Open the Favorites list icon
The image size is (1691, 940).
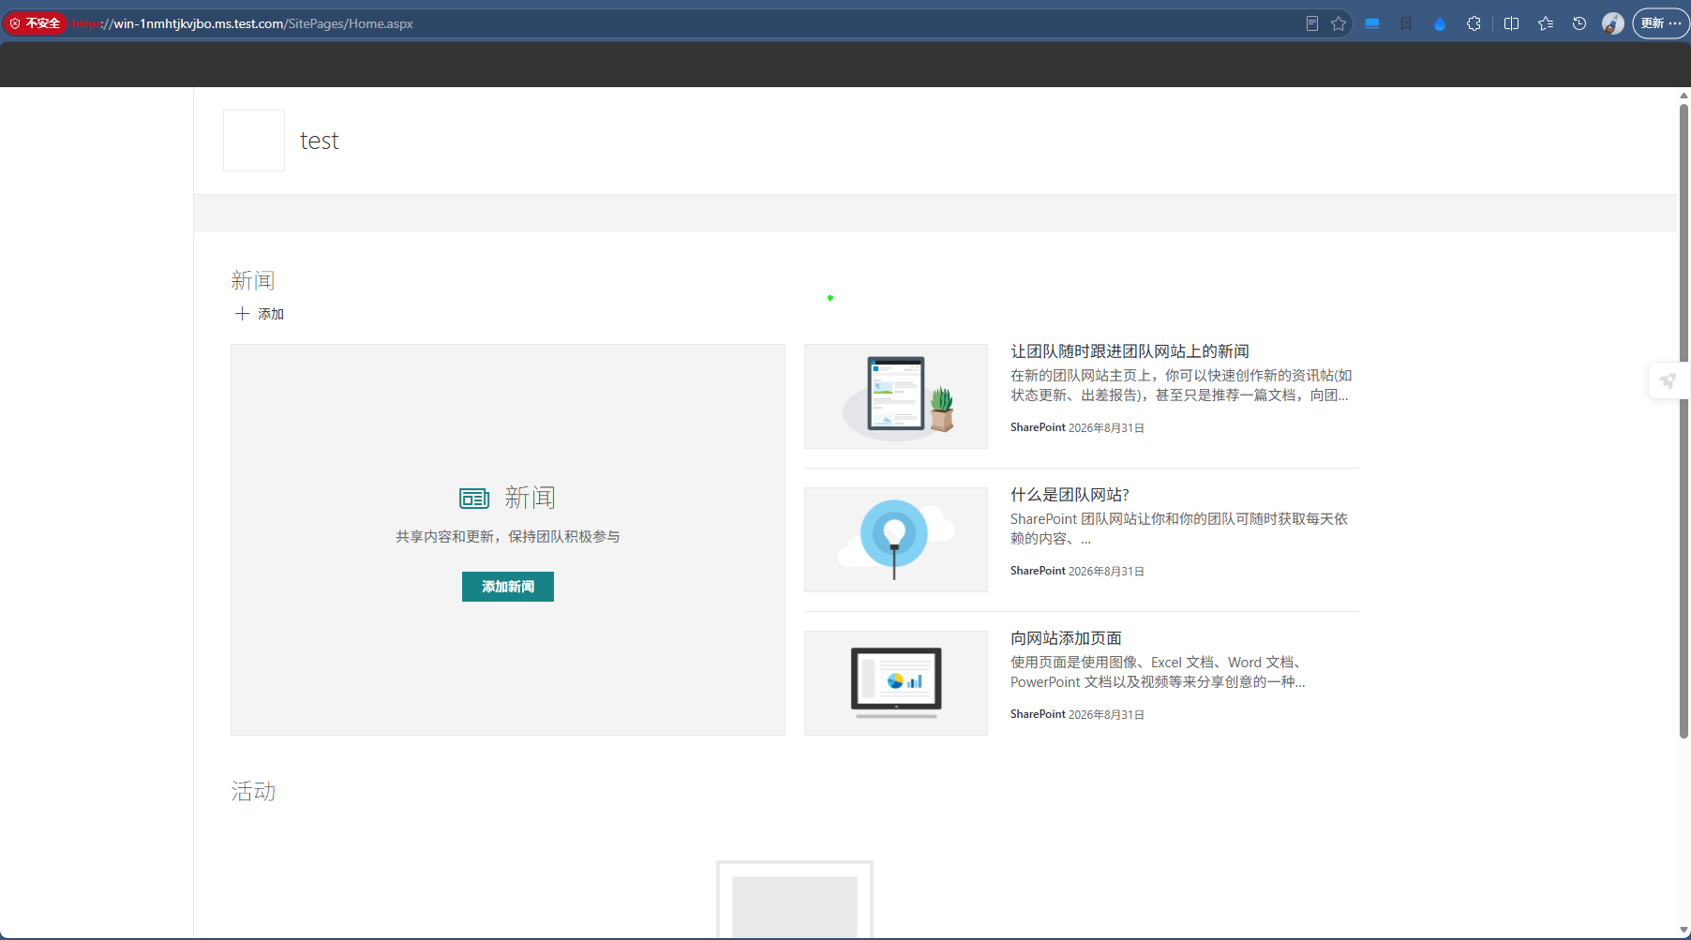click(x=1546, y=23)
